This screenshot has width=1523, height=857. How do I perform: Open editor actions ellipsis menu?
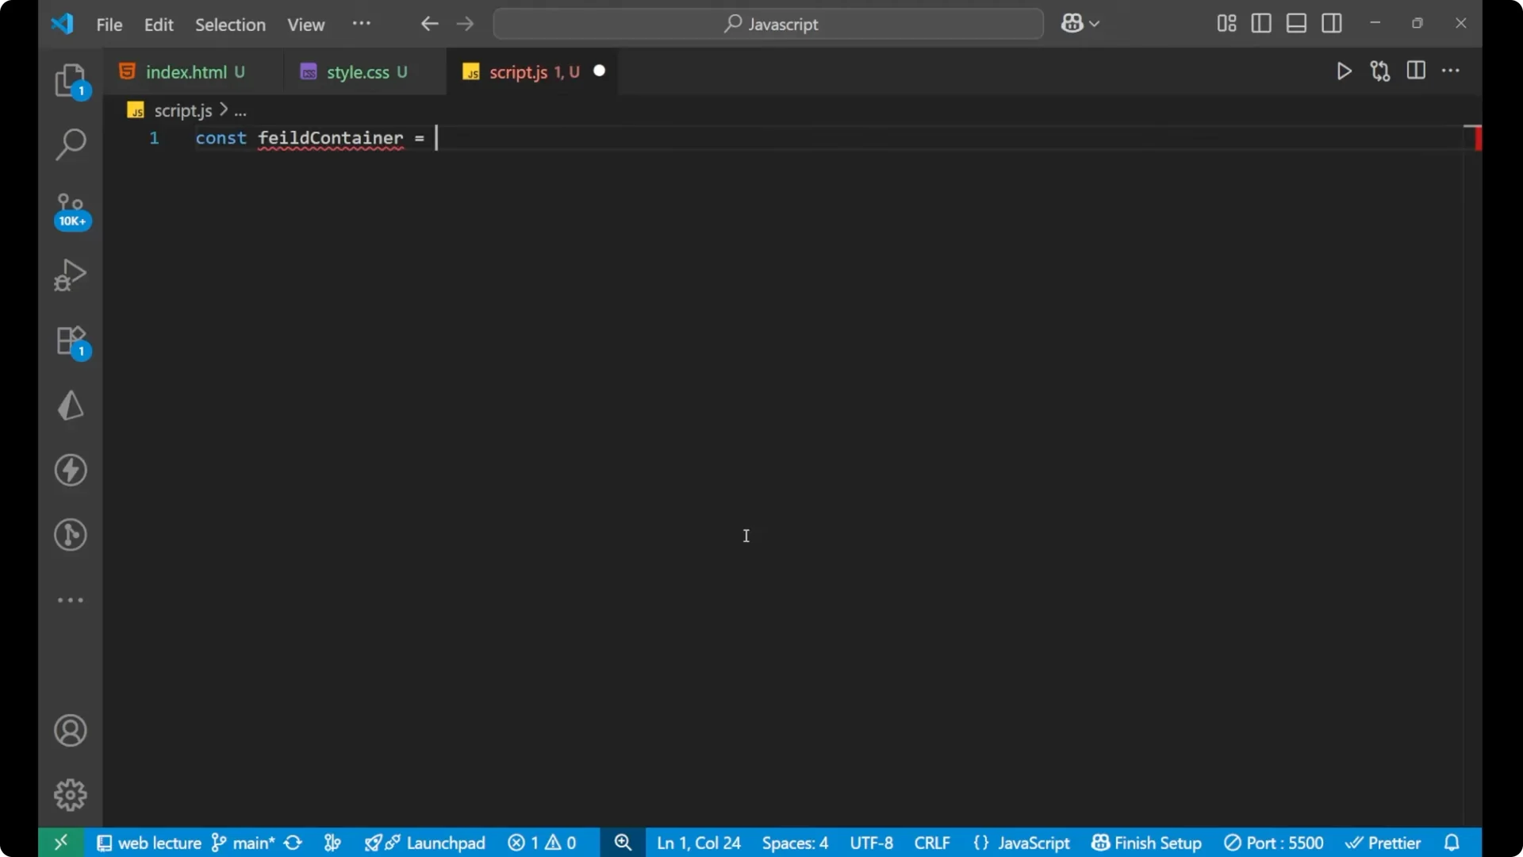coord(1452,71)
